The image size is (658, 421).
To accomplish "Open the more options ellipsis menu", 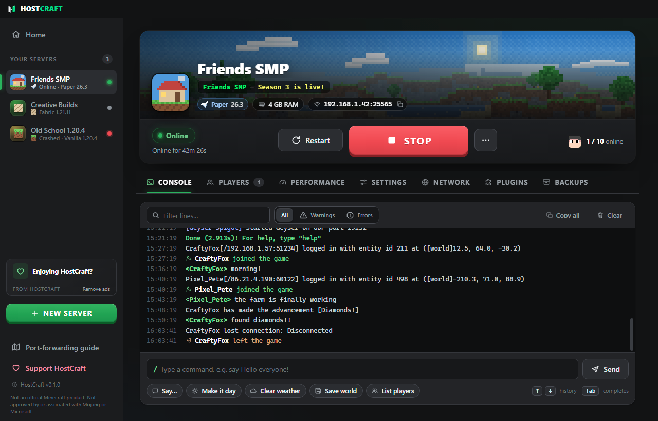I will click(x=486, y=140).
